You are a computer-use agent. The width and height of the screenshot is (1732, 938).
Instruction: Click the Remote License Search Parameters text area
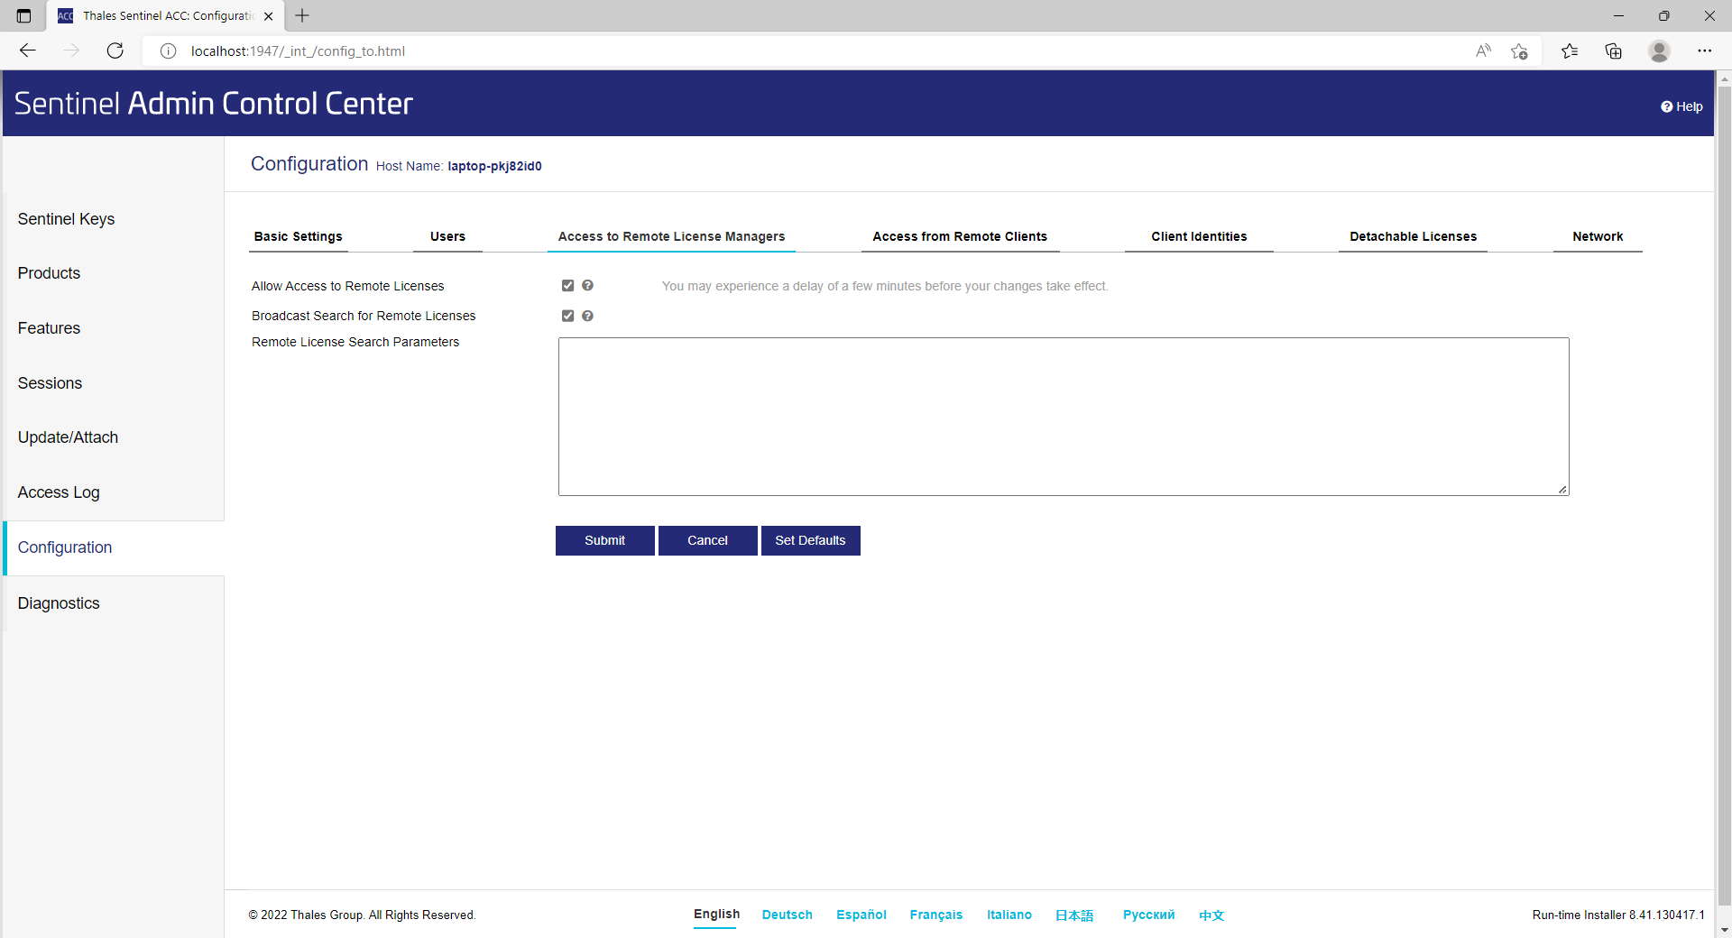(1064, 417)
